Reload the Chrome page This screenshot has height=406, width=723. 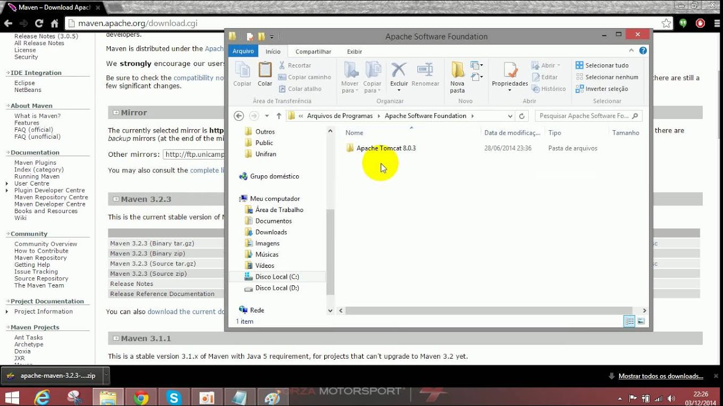tap(39, 24)
